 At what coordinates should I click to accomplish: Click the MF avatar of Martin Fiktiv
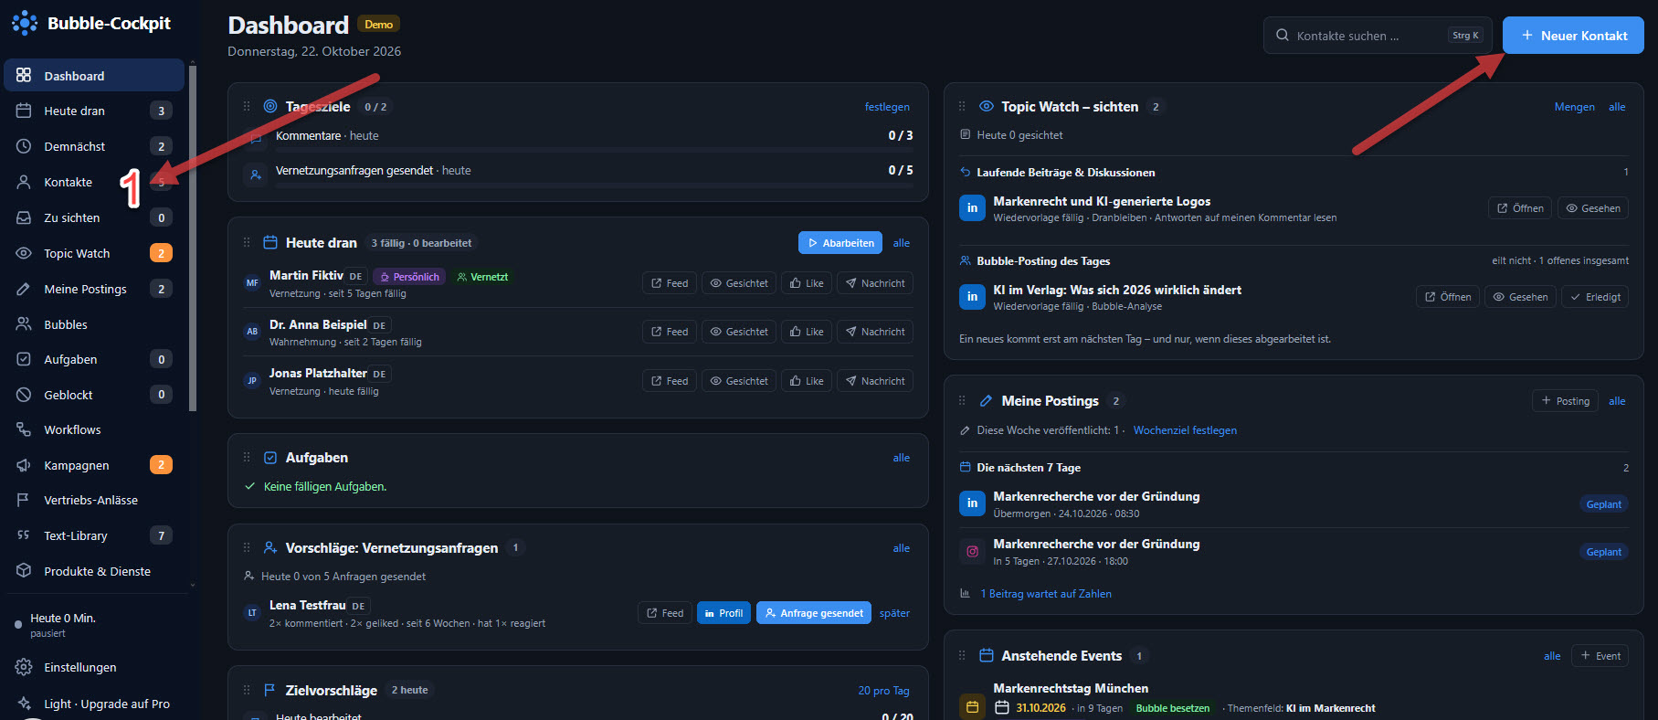coord(252,283)
